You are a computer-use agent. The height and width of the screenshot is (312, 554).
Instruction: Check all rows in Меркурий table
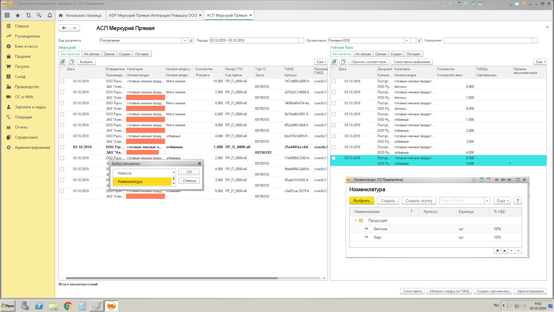pyautogui.click(x=62, y=62)
